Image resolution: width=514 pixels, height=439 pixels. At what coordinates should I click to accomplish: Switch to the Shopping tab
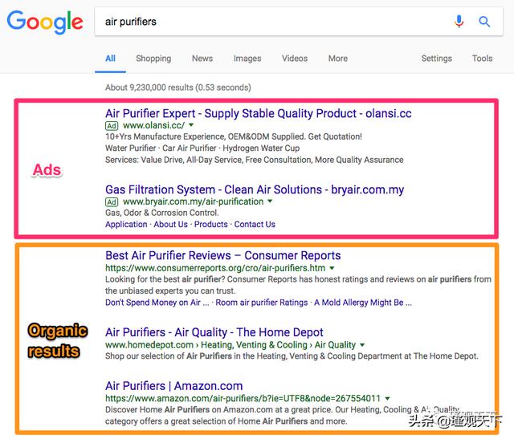[153, 59]
